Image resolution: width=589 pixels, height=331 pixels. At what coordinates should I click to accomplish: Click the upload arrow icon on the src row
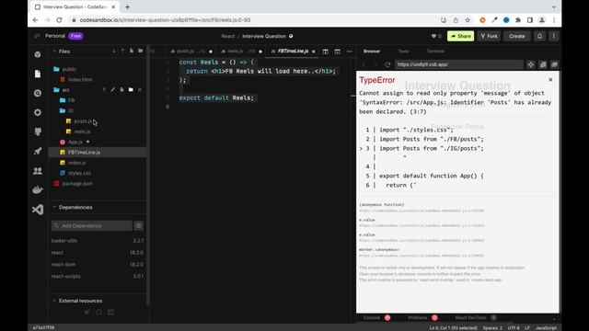[104, 90]
